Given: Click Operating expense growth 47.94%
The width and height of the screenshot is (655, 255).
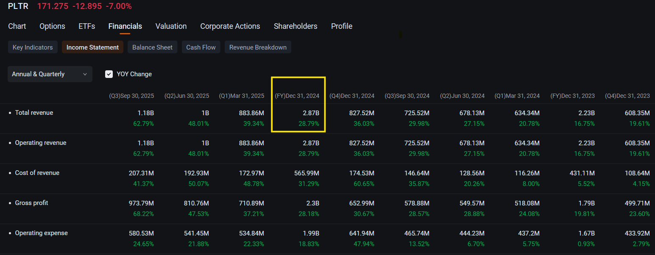Looking at the screenshot, I should pyautogui.click(x=364, y=244).
